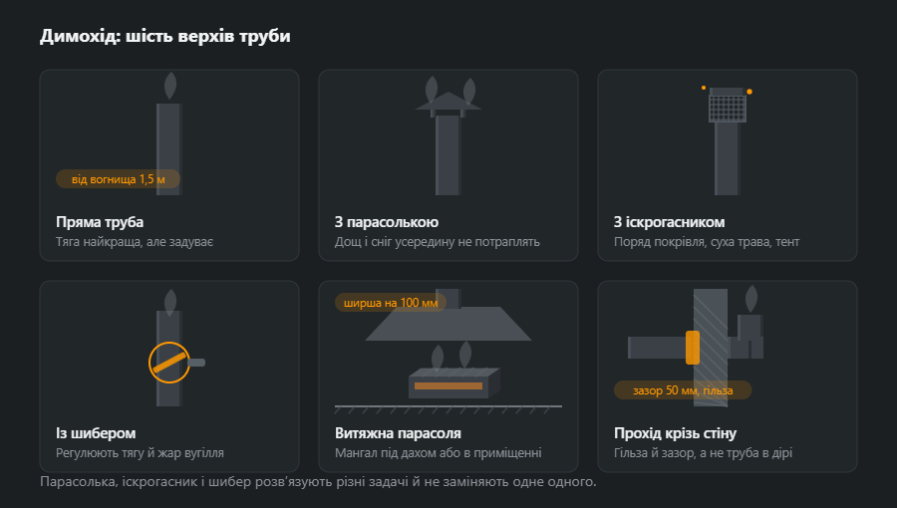Image resolution: width=897 pixels, height=508 pixels.
Task: Click the straight pipe chimney illustration
Action: [169, 134]
